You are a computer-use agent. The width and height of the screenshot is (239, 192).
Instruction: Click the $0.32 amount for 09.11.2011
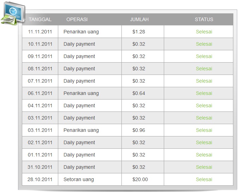pos(139,56)
